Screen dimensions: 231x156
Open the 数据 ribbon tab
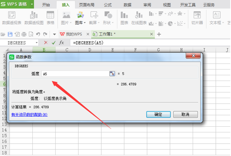pos(128,5)
